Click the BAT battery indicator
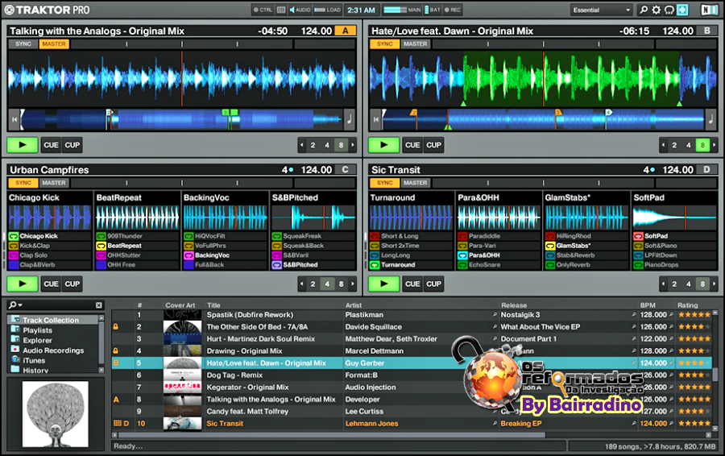This screenshot has height=456, width=725. pos(433,10)
